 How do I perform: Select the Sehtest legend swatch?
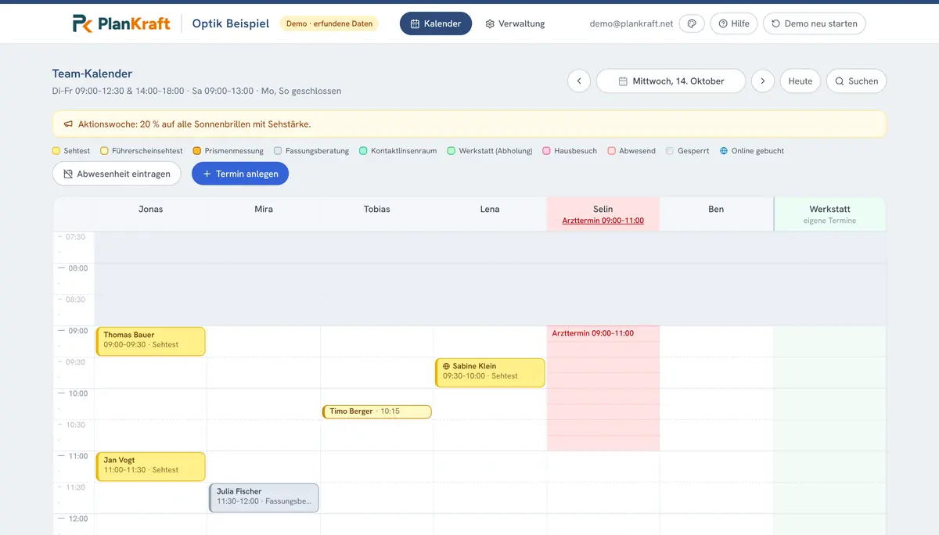click(56, 151)
